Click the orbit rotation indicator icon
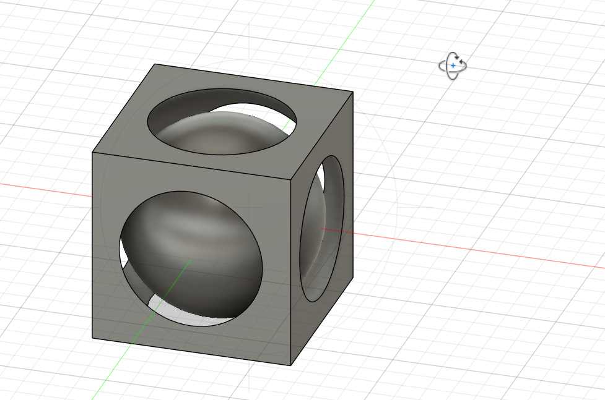This screenshot has width=605, height=400. 453,66
